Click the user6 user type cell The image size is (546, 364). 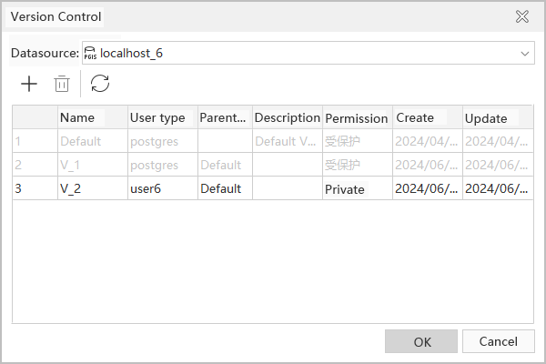point(161,189)
